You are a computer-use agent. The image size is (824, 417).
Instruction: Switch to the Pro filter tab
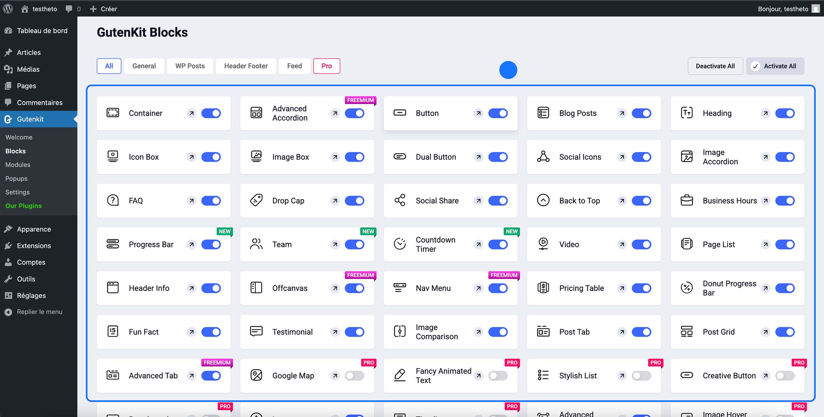(x=327, y=66)
